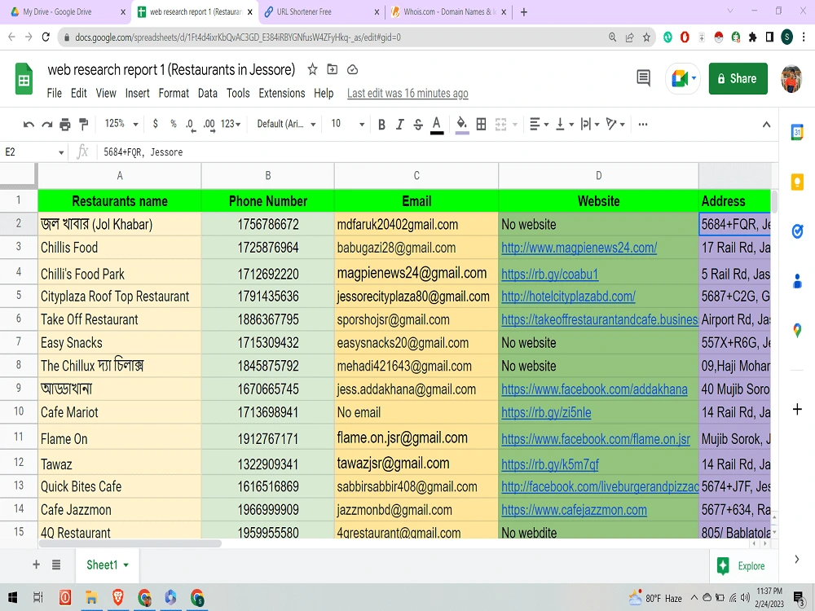Screen dimensions: 815x611
Task: Open the Insert menu
Action: [137, 93]
